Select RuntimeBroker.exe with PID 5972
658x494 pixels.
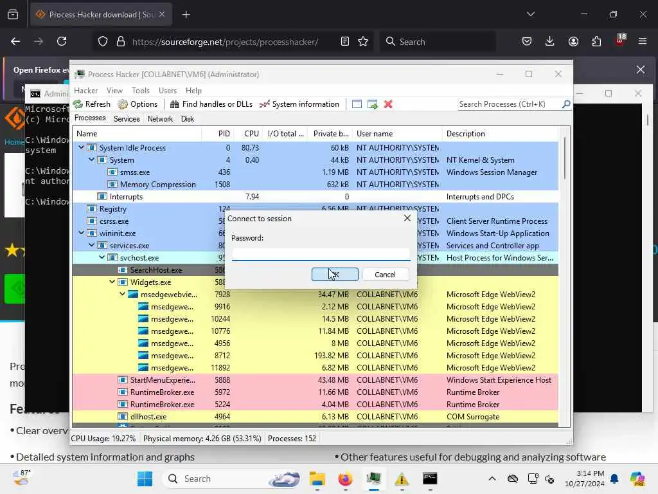(x=315, y=392)
